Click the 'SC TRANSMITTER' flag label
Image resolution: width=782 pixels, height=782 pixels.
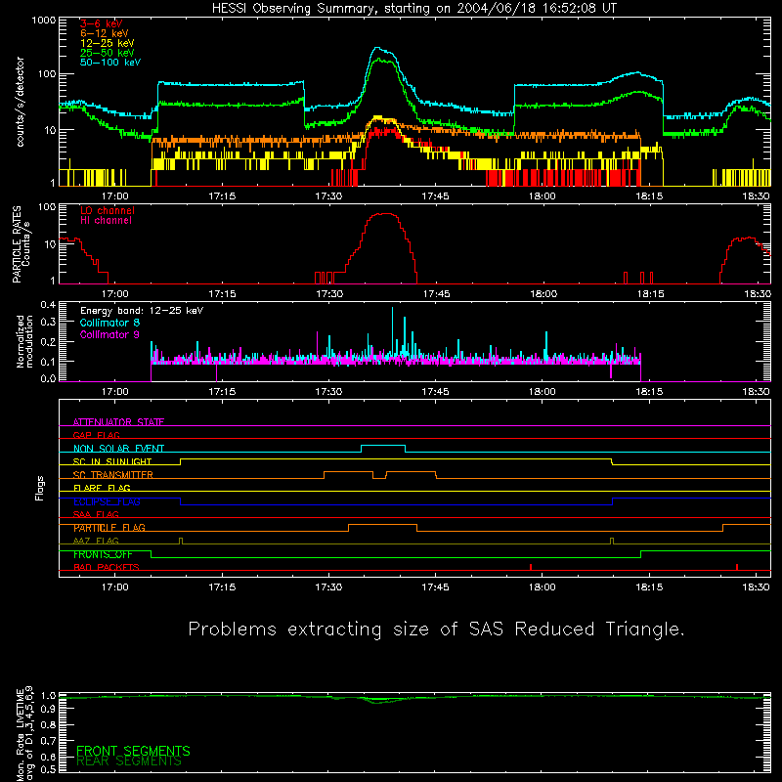[112, 475]
